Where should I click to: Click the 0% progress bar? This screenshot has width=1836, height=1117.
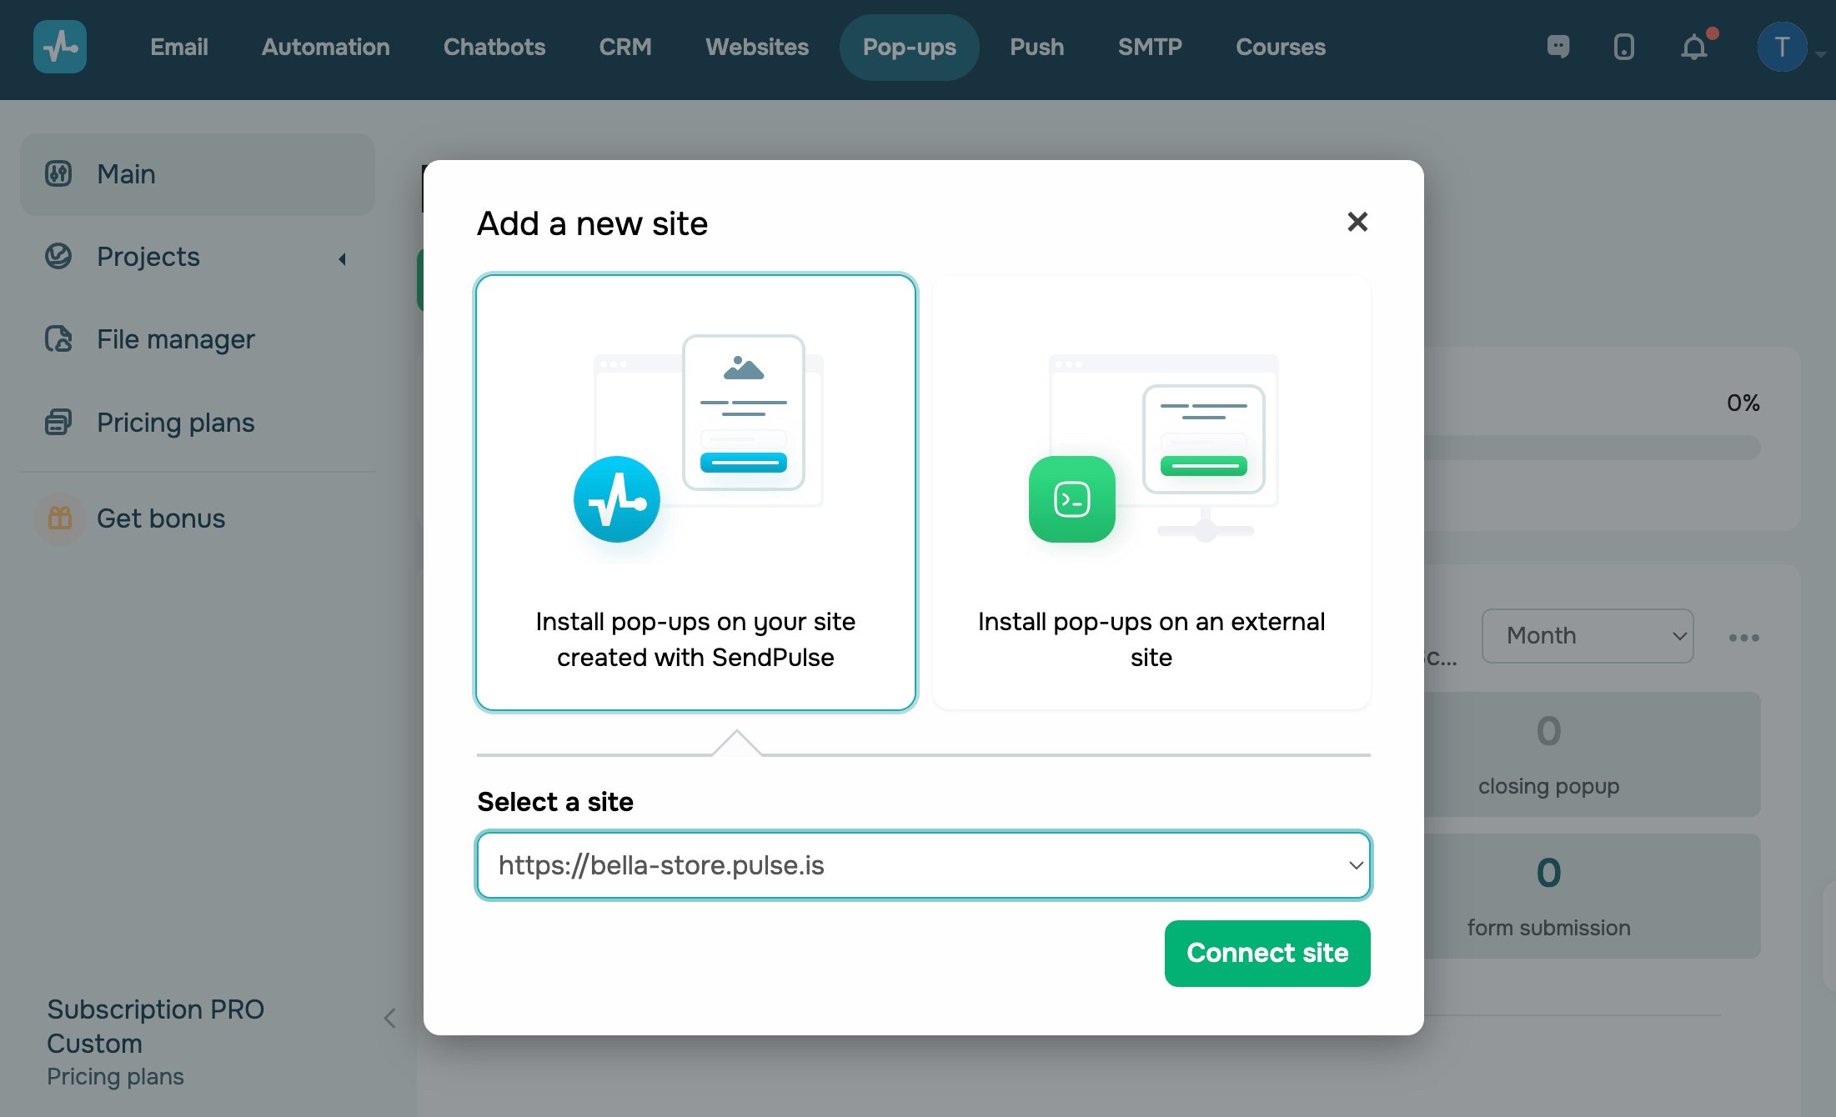click(1591, 448)
